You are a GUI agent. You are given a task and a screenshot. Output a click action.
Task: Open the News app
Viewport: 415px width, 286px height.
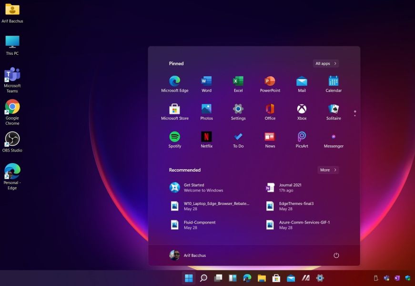tap(270, 140)
